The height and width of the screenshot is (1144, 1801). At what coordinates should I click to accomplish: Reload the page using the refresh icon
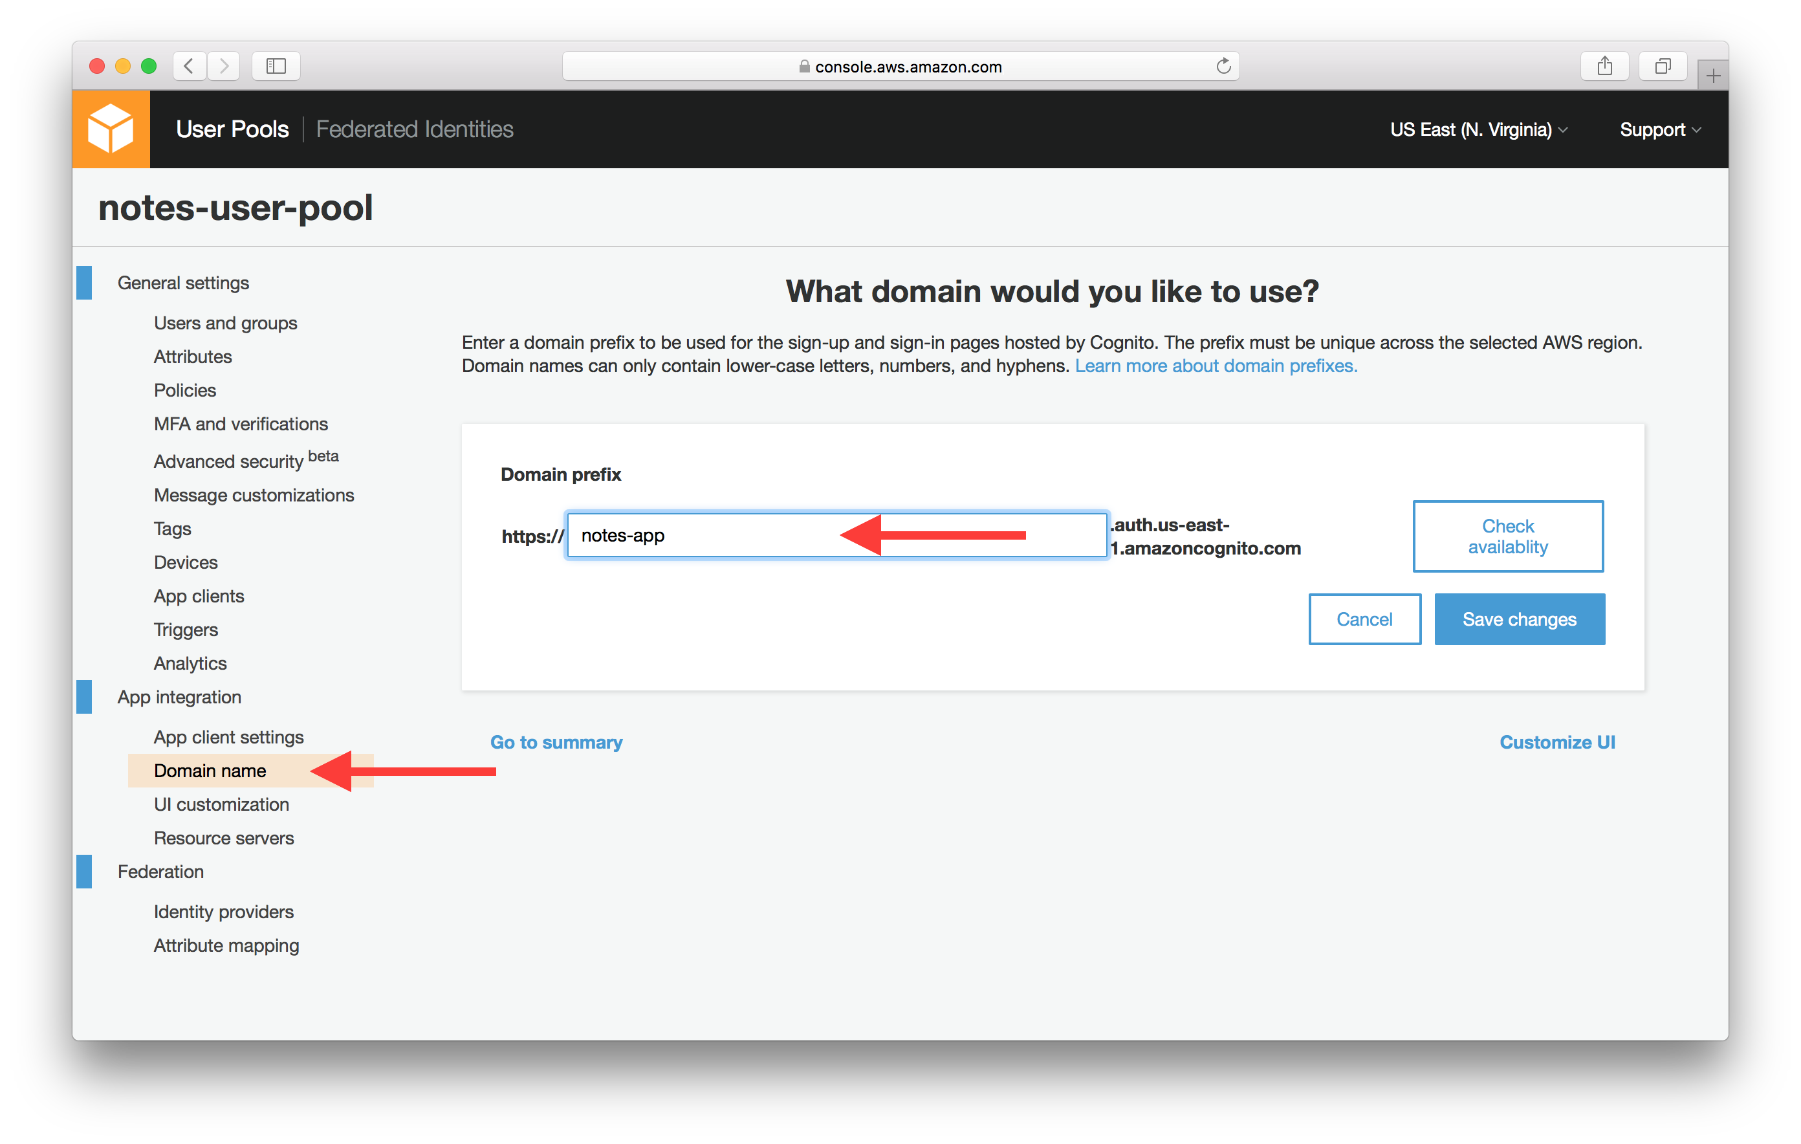click(1223, 66)
